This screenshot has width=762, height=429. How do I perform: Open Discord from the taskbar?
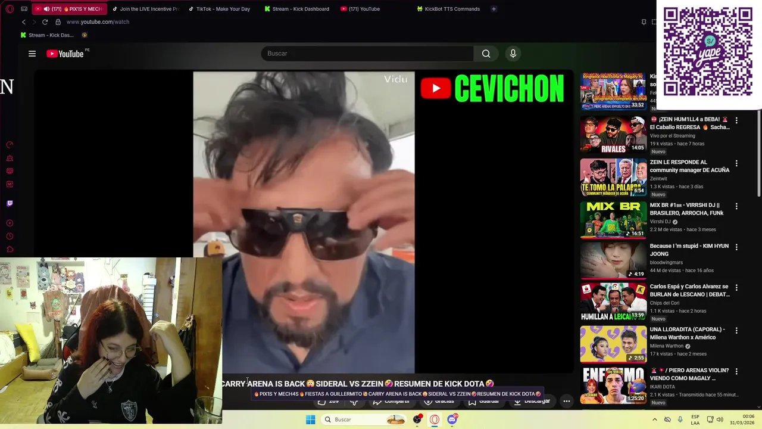pos(452,419)
